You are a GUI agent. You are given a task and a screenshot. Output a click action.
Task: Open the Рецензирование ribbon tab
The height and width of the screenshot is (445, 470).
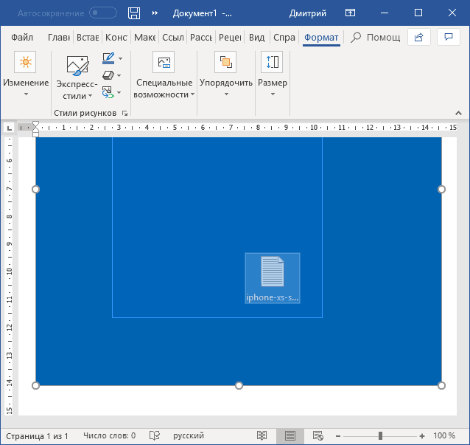click(230, 38)
